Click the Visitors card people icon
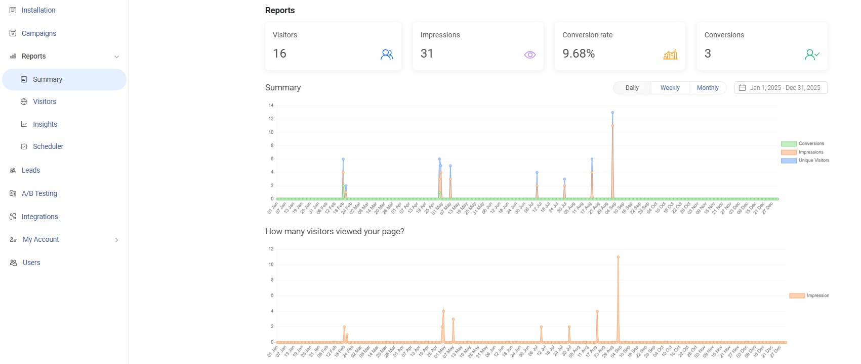The height and width of the screenshot is (364, 861). tap(387, 55)
